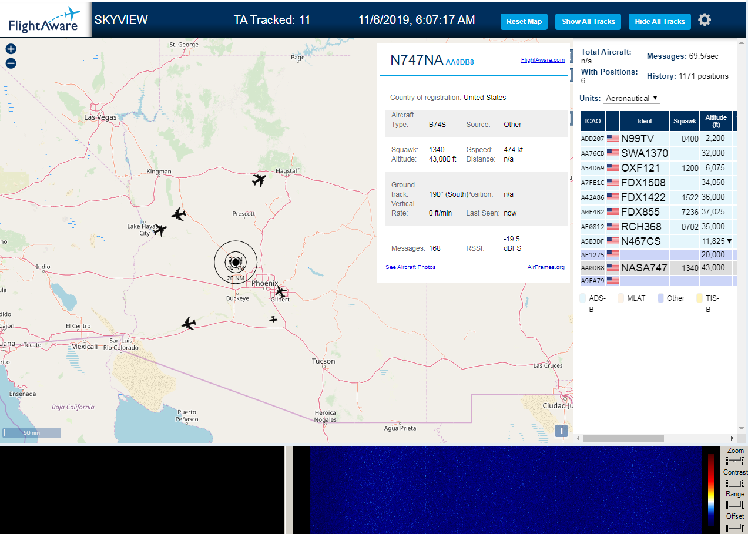Select the aircraft icon over Gilbert
The height and width of the screenshot is (534, 748).
(280, 291)
